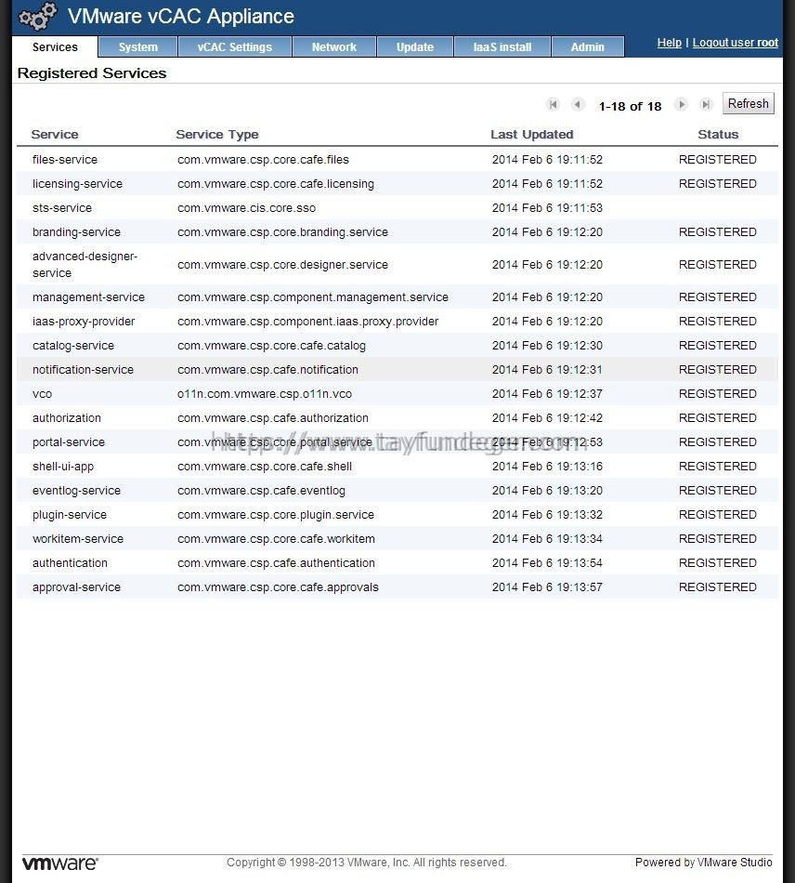
Task: Select the licensing-service row name
Action: 78,184
